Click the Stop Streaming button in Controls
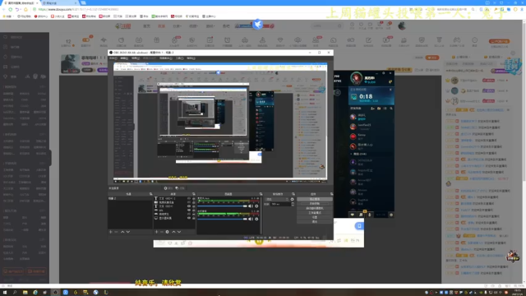Viewport: 526px width, 296px height. pyautogui.click(x=315, y=199)
